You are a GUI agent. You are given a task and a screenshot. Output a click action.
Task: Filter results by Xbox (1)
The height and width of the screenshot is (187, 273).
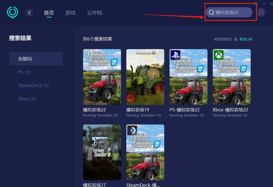[x=27, y=99]
